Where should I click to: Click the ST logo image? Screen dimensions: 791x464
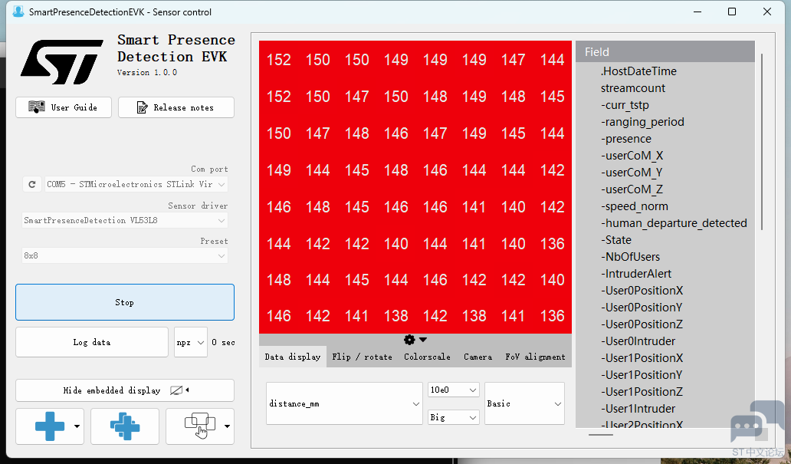(x=61, y=61)
